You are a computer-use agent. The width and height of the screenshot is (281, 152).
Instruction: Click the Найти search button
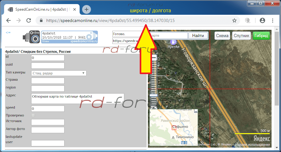coord(198,35)
